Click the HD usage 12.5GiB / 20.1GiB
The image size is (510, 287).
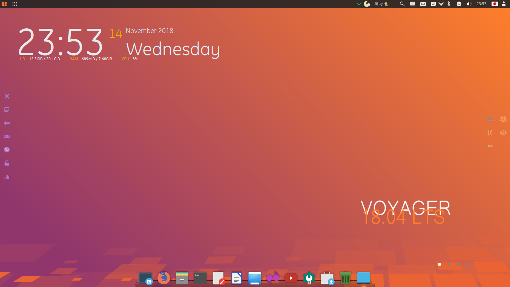(x=44, y=59)
